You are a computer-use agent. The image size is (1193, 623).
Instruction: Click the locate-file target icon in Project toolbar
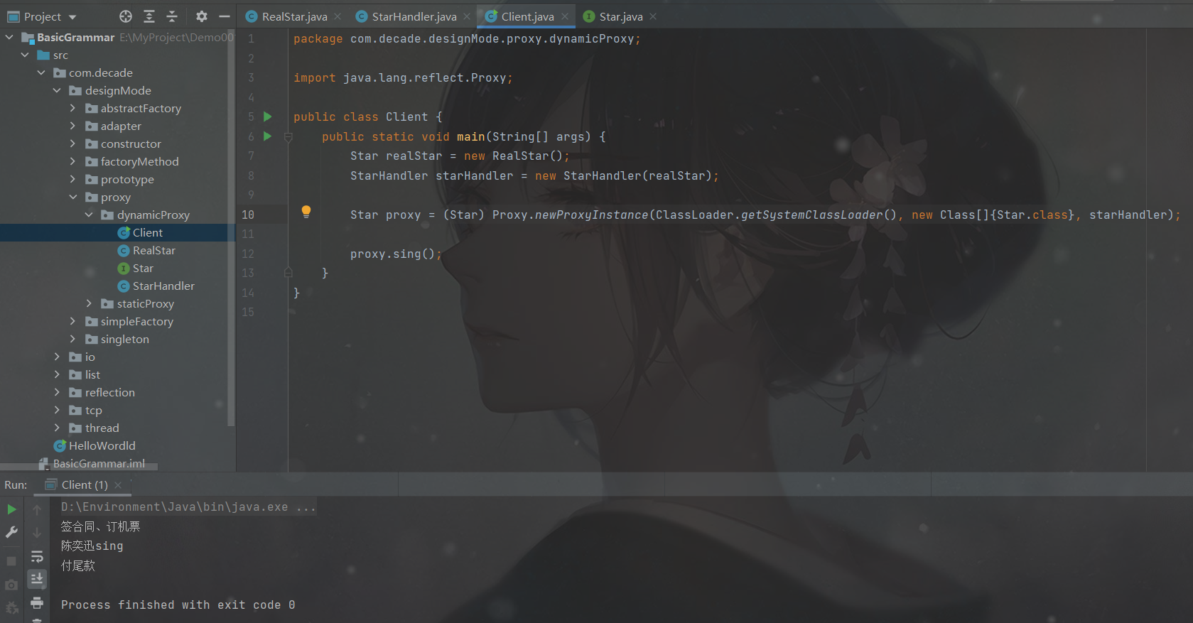[x=126, y=16]
